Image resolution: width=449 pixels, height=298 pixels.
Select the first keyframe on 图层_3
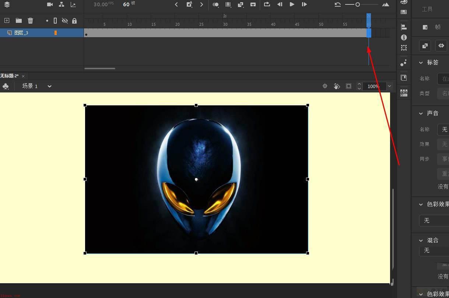(x=86, y=34)
